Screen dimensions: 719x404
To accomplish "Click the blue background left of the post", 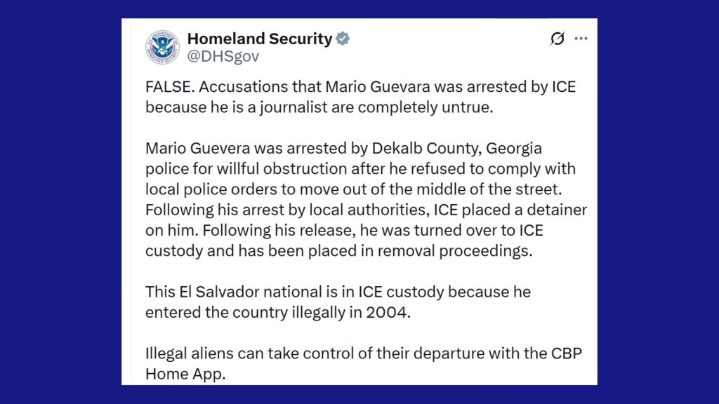I will click(60, 201).
